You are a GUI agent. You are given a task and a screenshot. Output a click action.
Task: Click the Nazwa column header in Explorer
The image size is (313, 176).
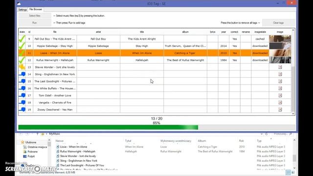coord(60,141)
